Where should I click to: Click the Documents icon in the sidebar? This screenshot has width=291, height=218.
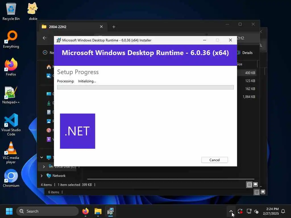(x=49, y=112)
